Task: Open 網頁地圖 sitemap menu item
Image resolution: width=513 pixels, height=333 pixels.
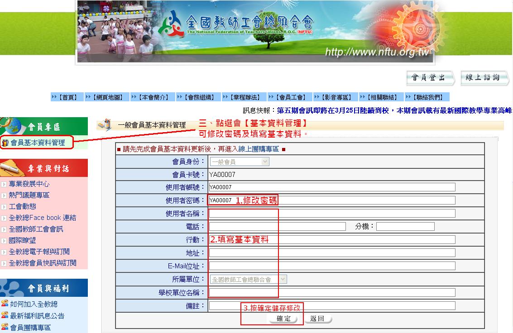Action: (x=107, y=97)
